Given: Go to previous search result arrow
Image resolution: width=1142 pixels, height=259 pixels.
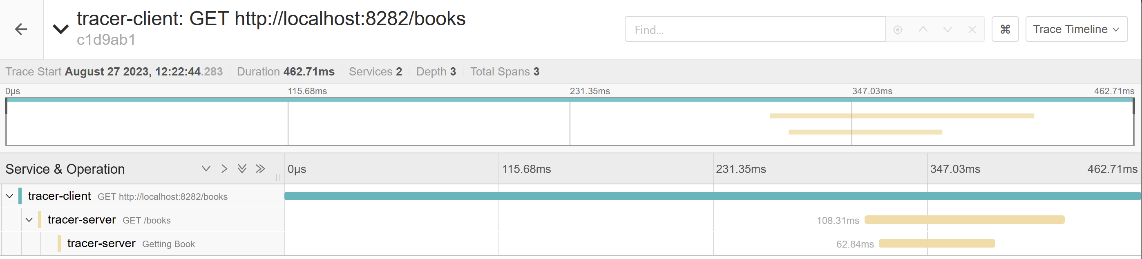Looking at the screenshot, I should click(x=923, y=30).
